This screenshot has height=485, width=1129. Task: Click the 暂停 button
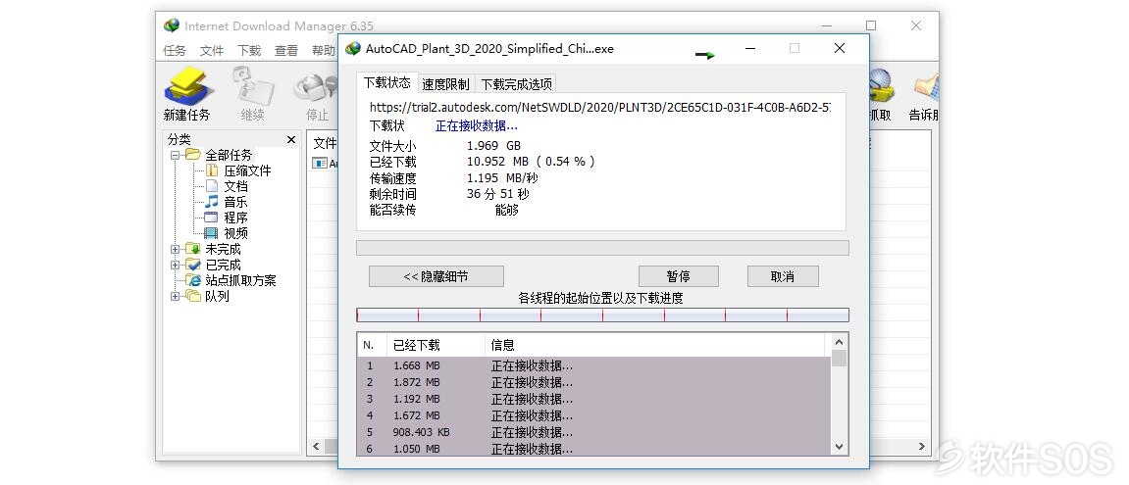click(x=678, y=276)
